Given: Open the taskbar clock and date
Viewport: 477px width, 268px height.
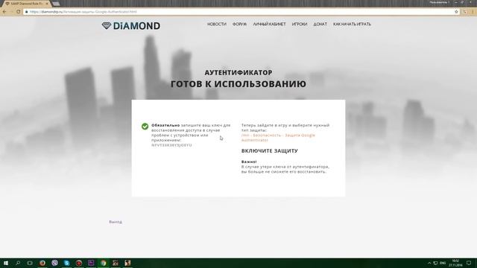Looking at the screenshot, I should [x=455, y=263].
